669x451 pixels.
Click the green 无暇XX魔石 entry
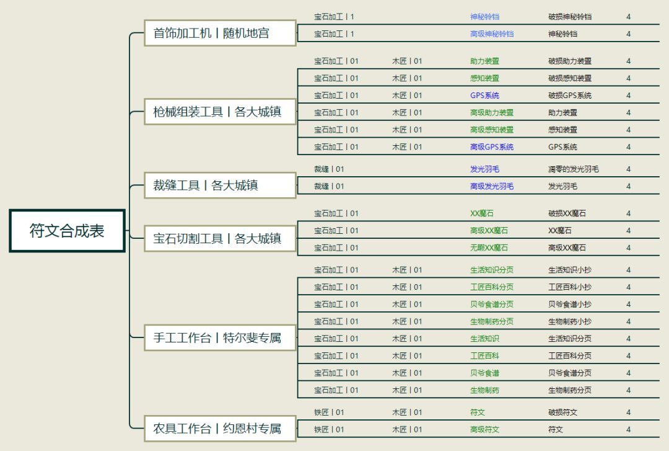(x=489, y=248)
